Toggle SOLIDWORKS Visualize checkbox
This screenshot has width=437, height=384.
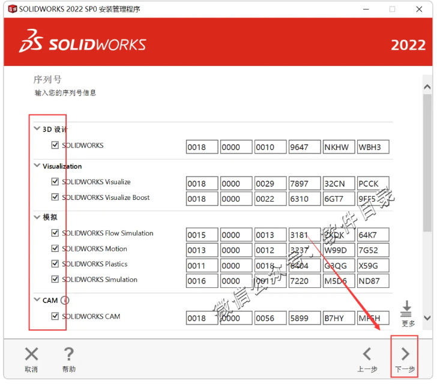coord(55,182)
